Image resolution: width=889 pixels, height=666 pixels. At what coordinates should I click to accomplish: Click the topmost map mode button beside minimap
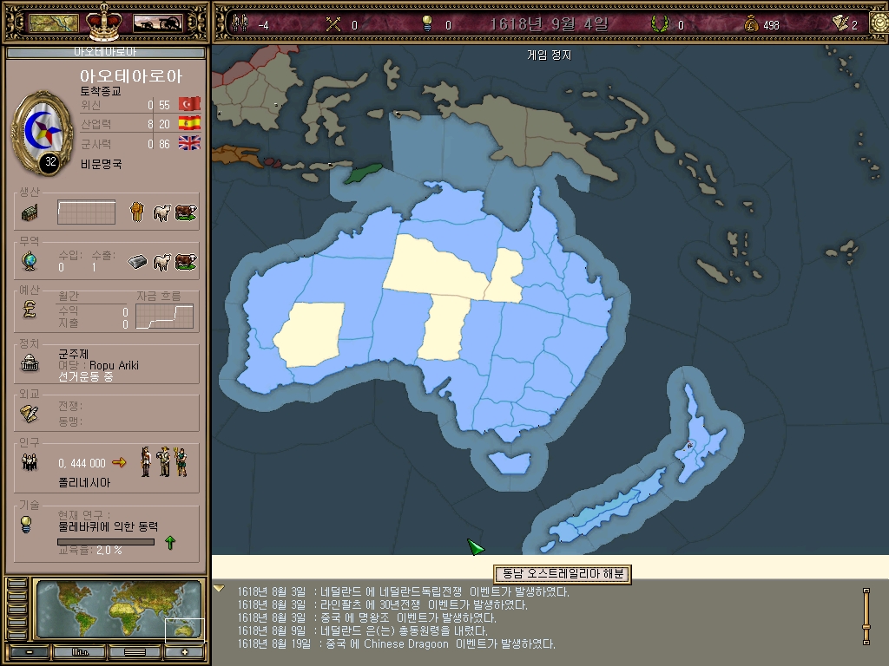17,584
